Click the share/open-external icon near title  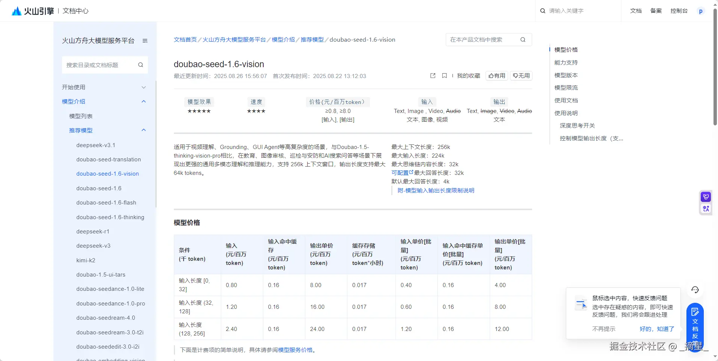pos(433,76)
